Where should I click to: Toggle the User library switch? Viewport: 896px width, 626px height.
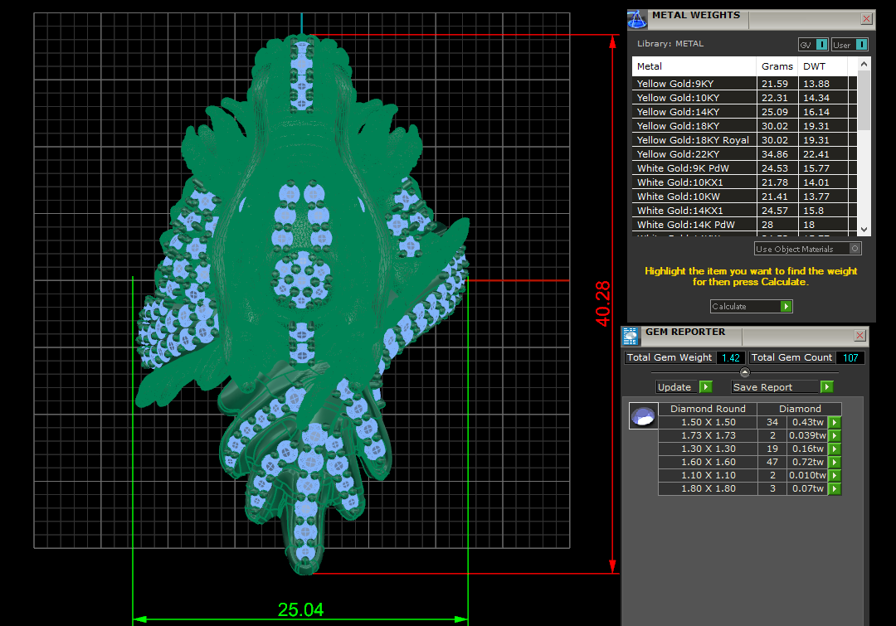pyautogui.click(x=861, y=45)
